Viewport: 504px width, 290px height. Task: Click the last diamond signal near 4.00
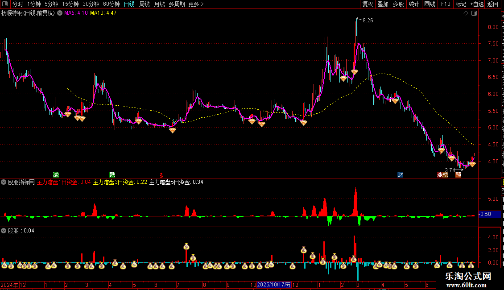(x=472, y=164)
